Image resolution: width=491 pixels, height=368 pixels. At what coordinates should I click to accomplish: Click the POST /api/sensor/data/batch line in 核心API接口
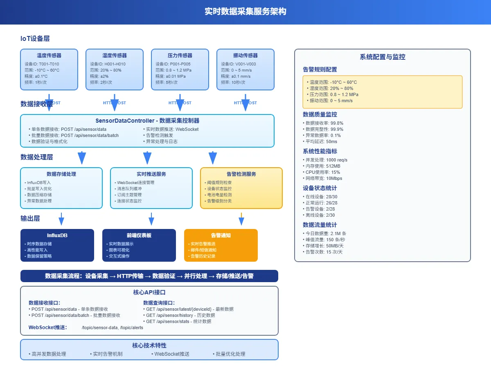pos(76,315)
